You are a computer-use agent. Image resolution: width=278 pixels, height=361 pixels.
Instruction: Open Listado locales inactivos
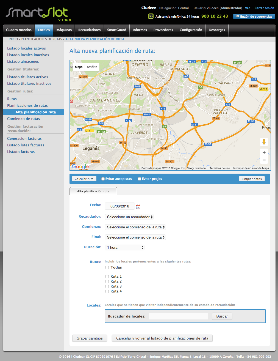(x=28, y=55)
